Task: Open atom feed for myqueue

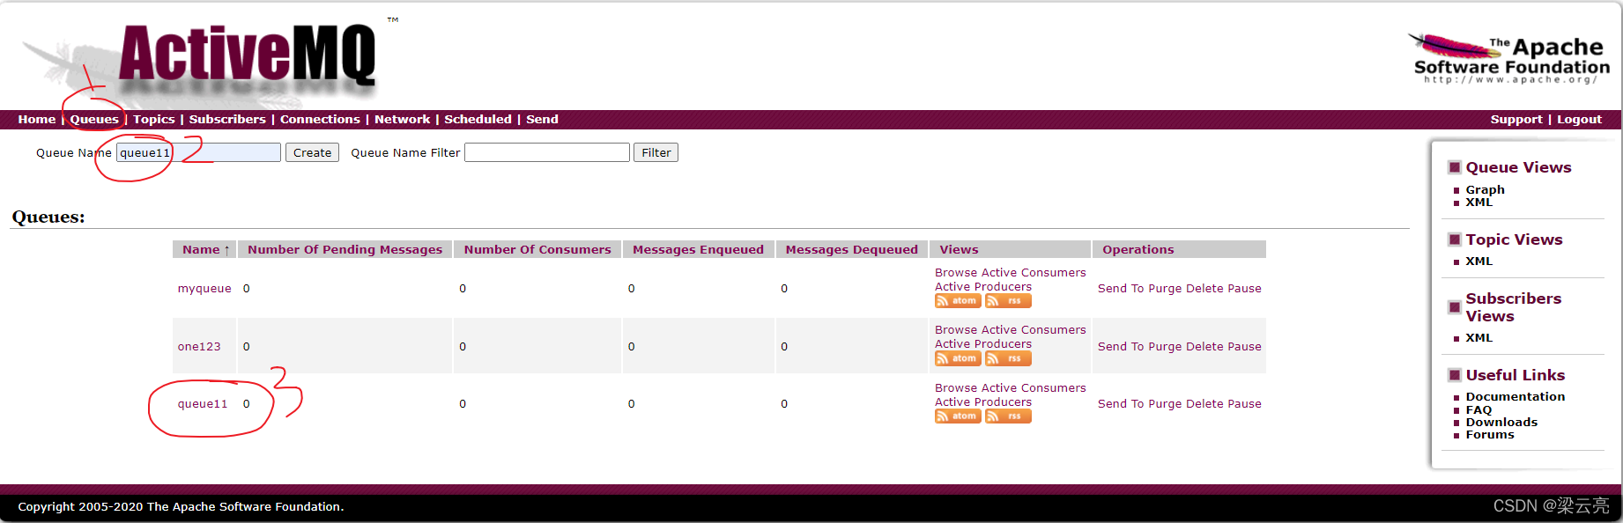Action: (x=958, y=301)
